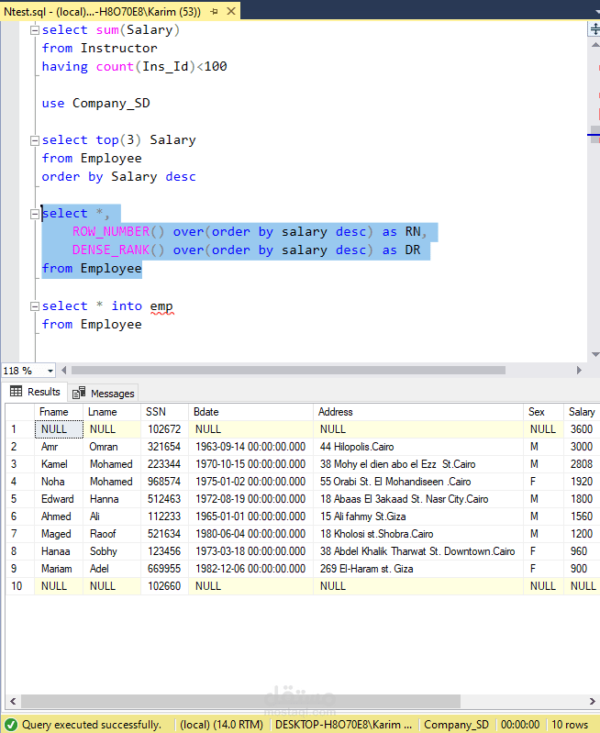
Task: Click SSN cell '223344'
Action: tap(164, 464)
